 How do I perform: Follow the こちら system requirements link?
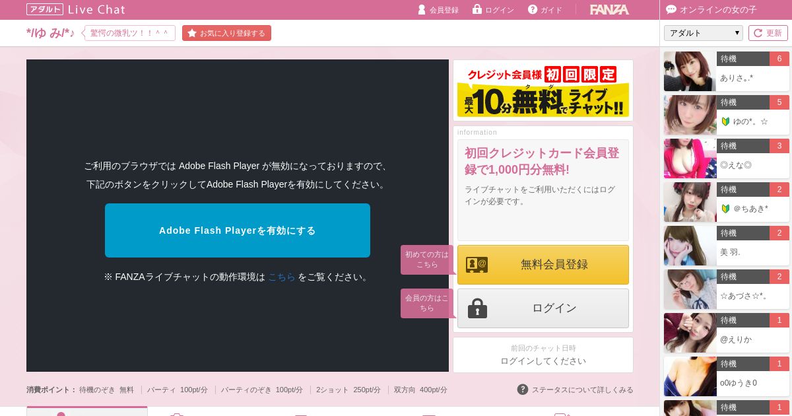(282, 277)
